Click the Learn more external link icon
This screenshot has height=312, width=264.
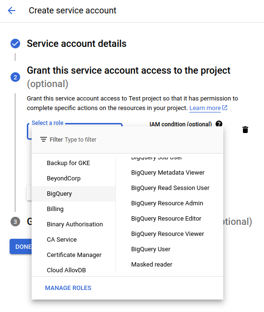coord(225,108)
